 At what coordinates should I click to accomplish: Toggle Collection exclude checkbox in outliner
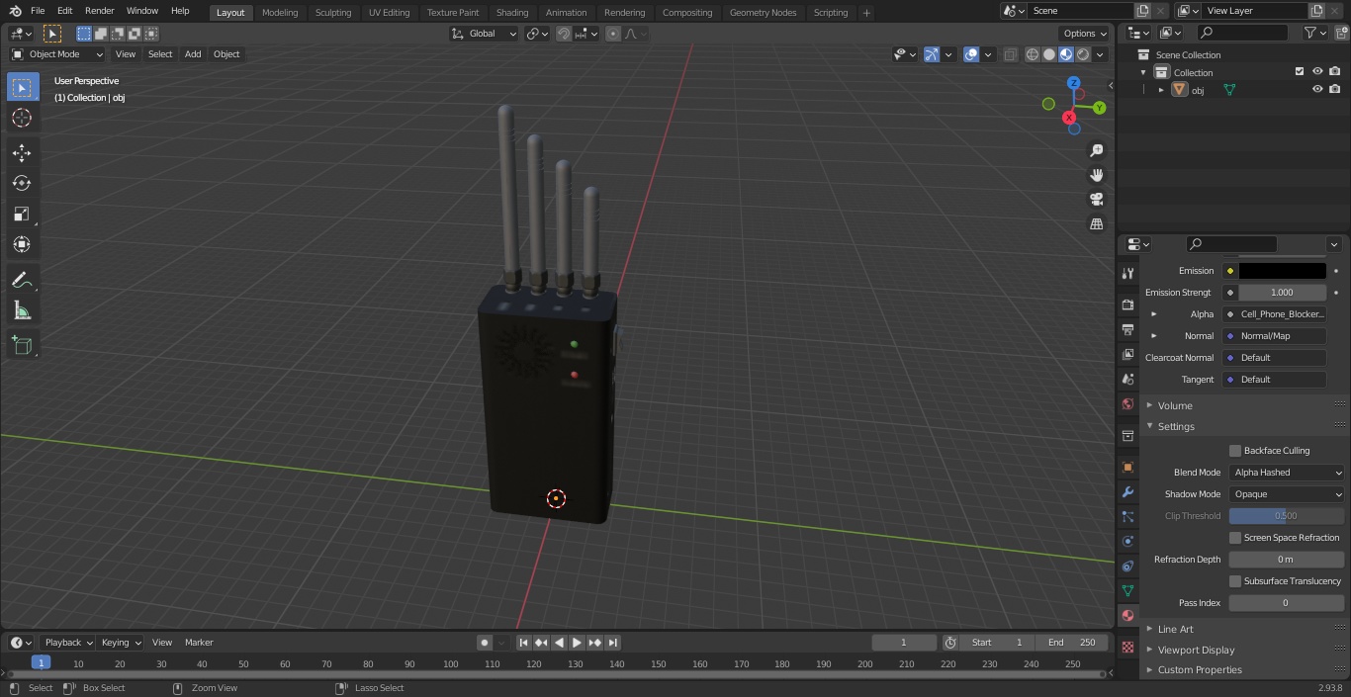coord(1300,71)
